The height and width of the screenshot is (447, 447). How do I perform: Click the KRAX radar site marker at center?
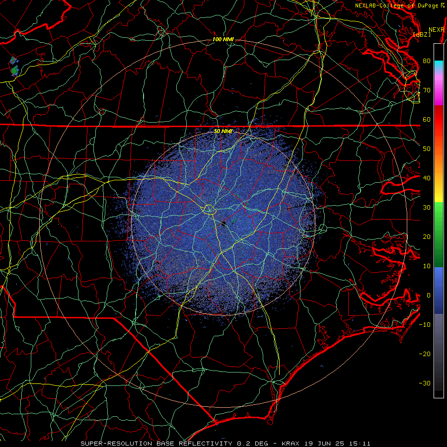[x=224, y=224]
